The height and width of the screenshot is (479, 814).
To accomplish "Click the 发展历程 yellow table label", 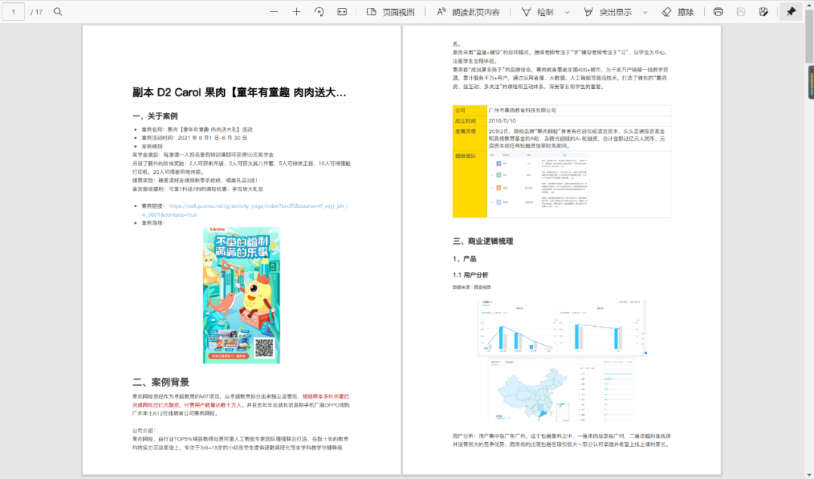I will coord(470,139).
